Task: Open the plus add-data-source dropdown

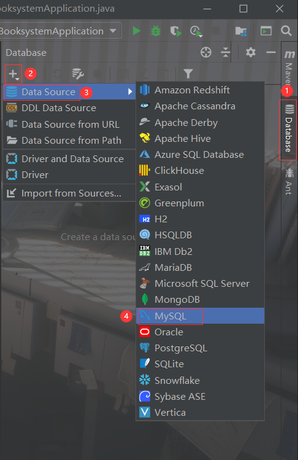Action: (x=13, y=74)
